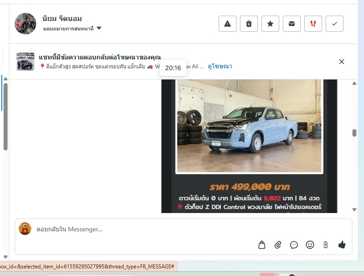Open the Isuzu pickup ad image
Image resolution: width=364 pixels, height=276 pixels.
click(249, 127)
